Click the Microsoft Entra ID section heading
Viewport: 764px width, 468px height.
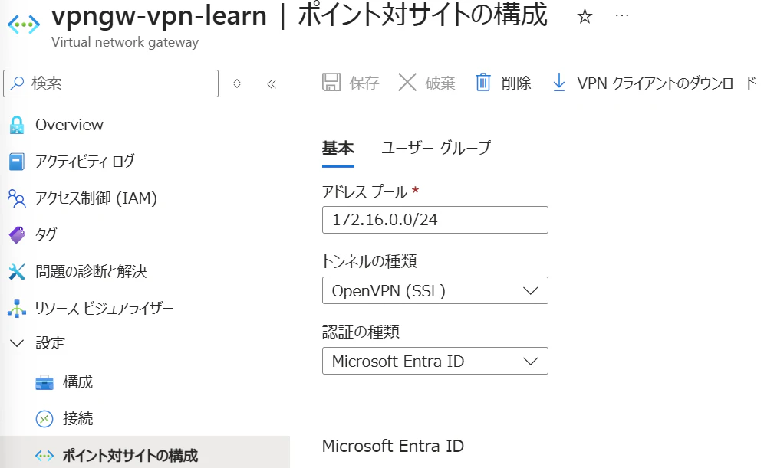click(x=393, y=446)
